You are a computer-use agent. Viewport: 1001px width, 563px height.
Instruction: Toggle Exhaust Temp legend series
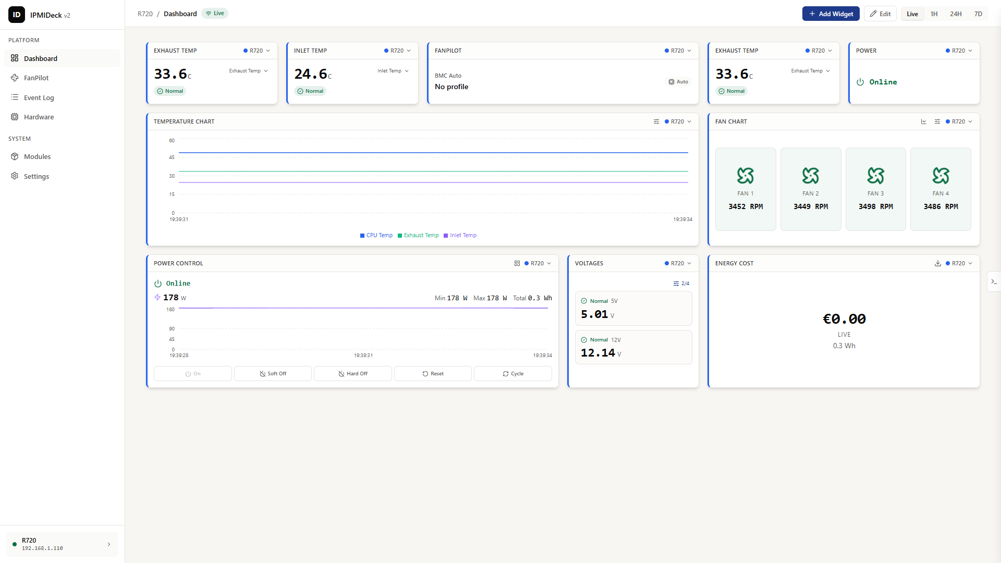pos(418,235)
